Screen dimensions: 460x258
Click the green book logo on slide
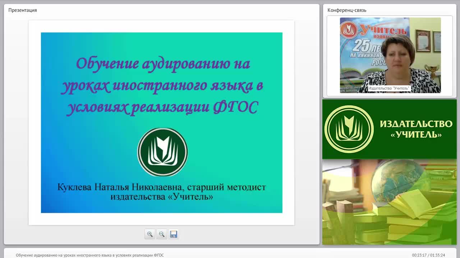162,152
